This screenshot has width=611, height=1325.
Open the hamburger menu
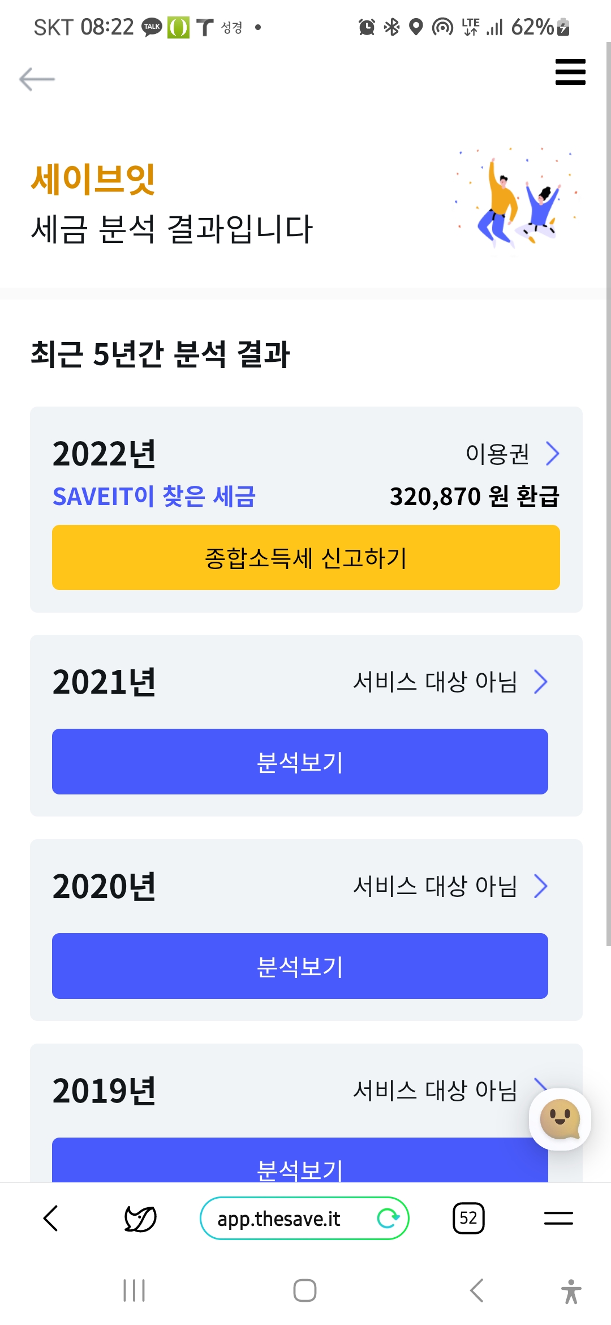[x=570, y=72]
